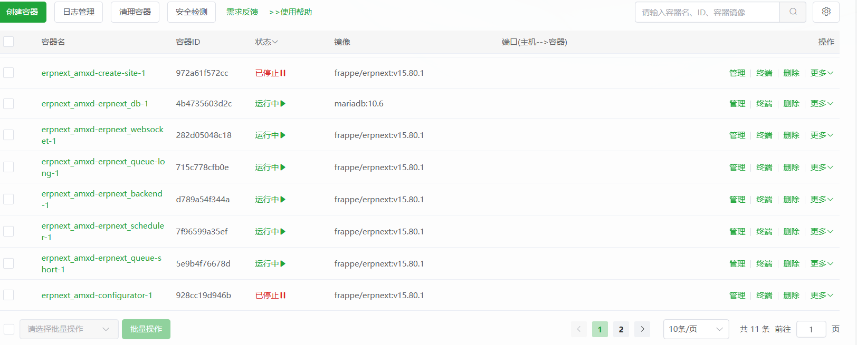Expand 更多 menu for create-site-1 row
The width and height of the screenshot is (857, 345).
pos(822,73)
